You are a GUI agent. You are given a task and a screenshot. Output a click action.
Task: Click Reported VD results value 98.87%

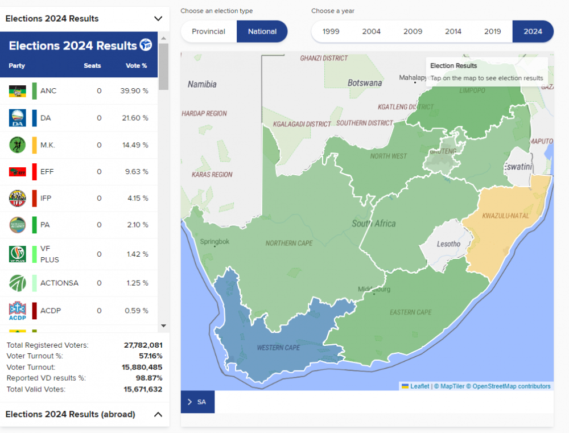149,378
